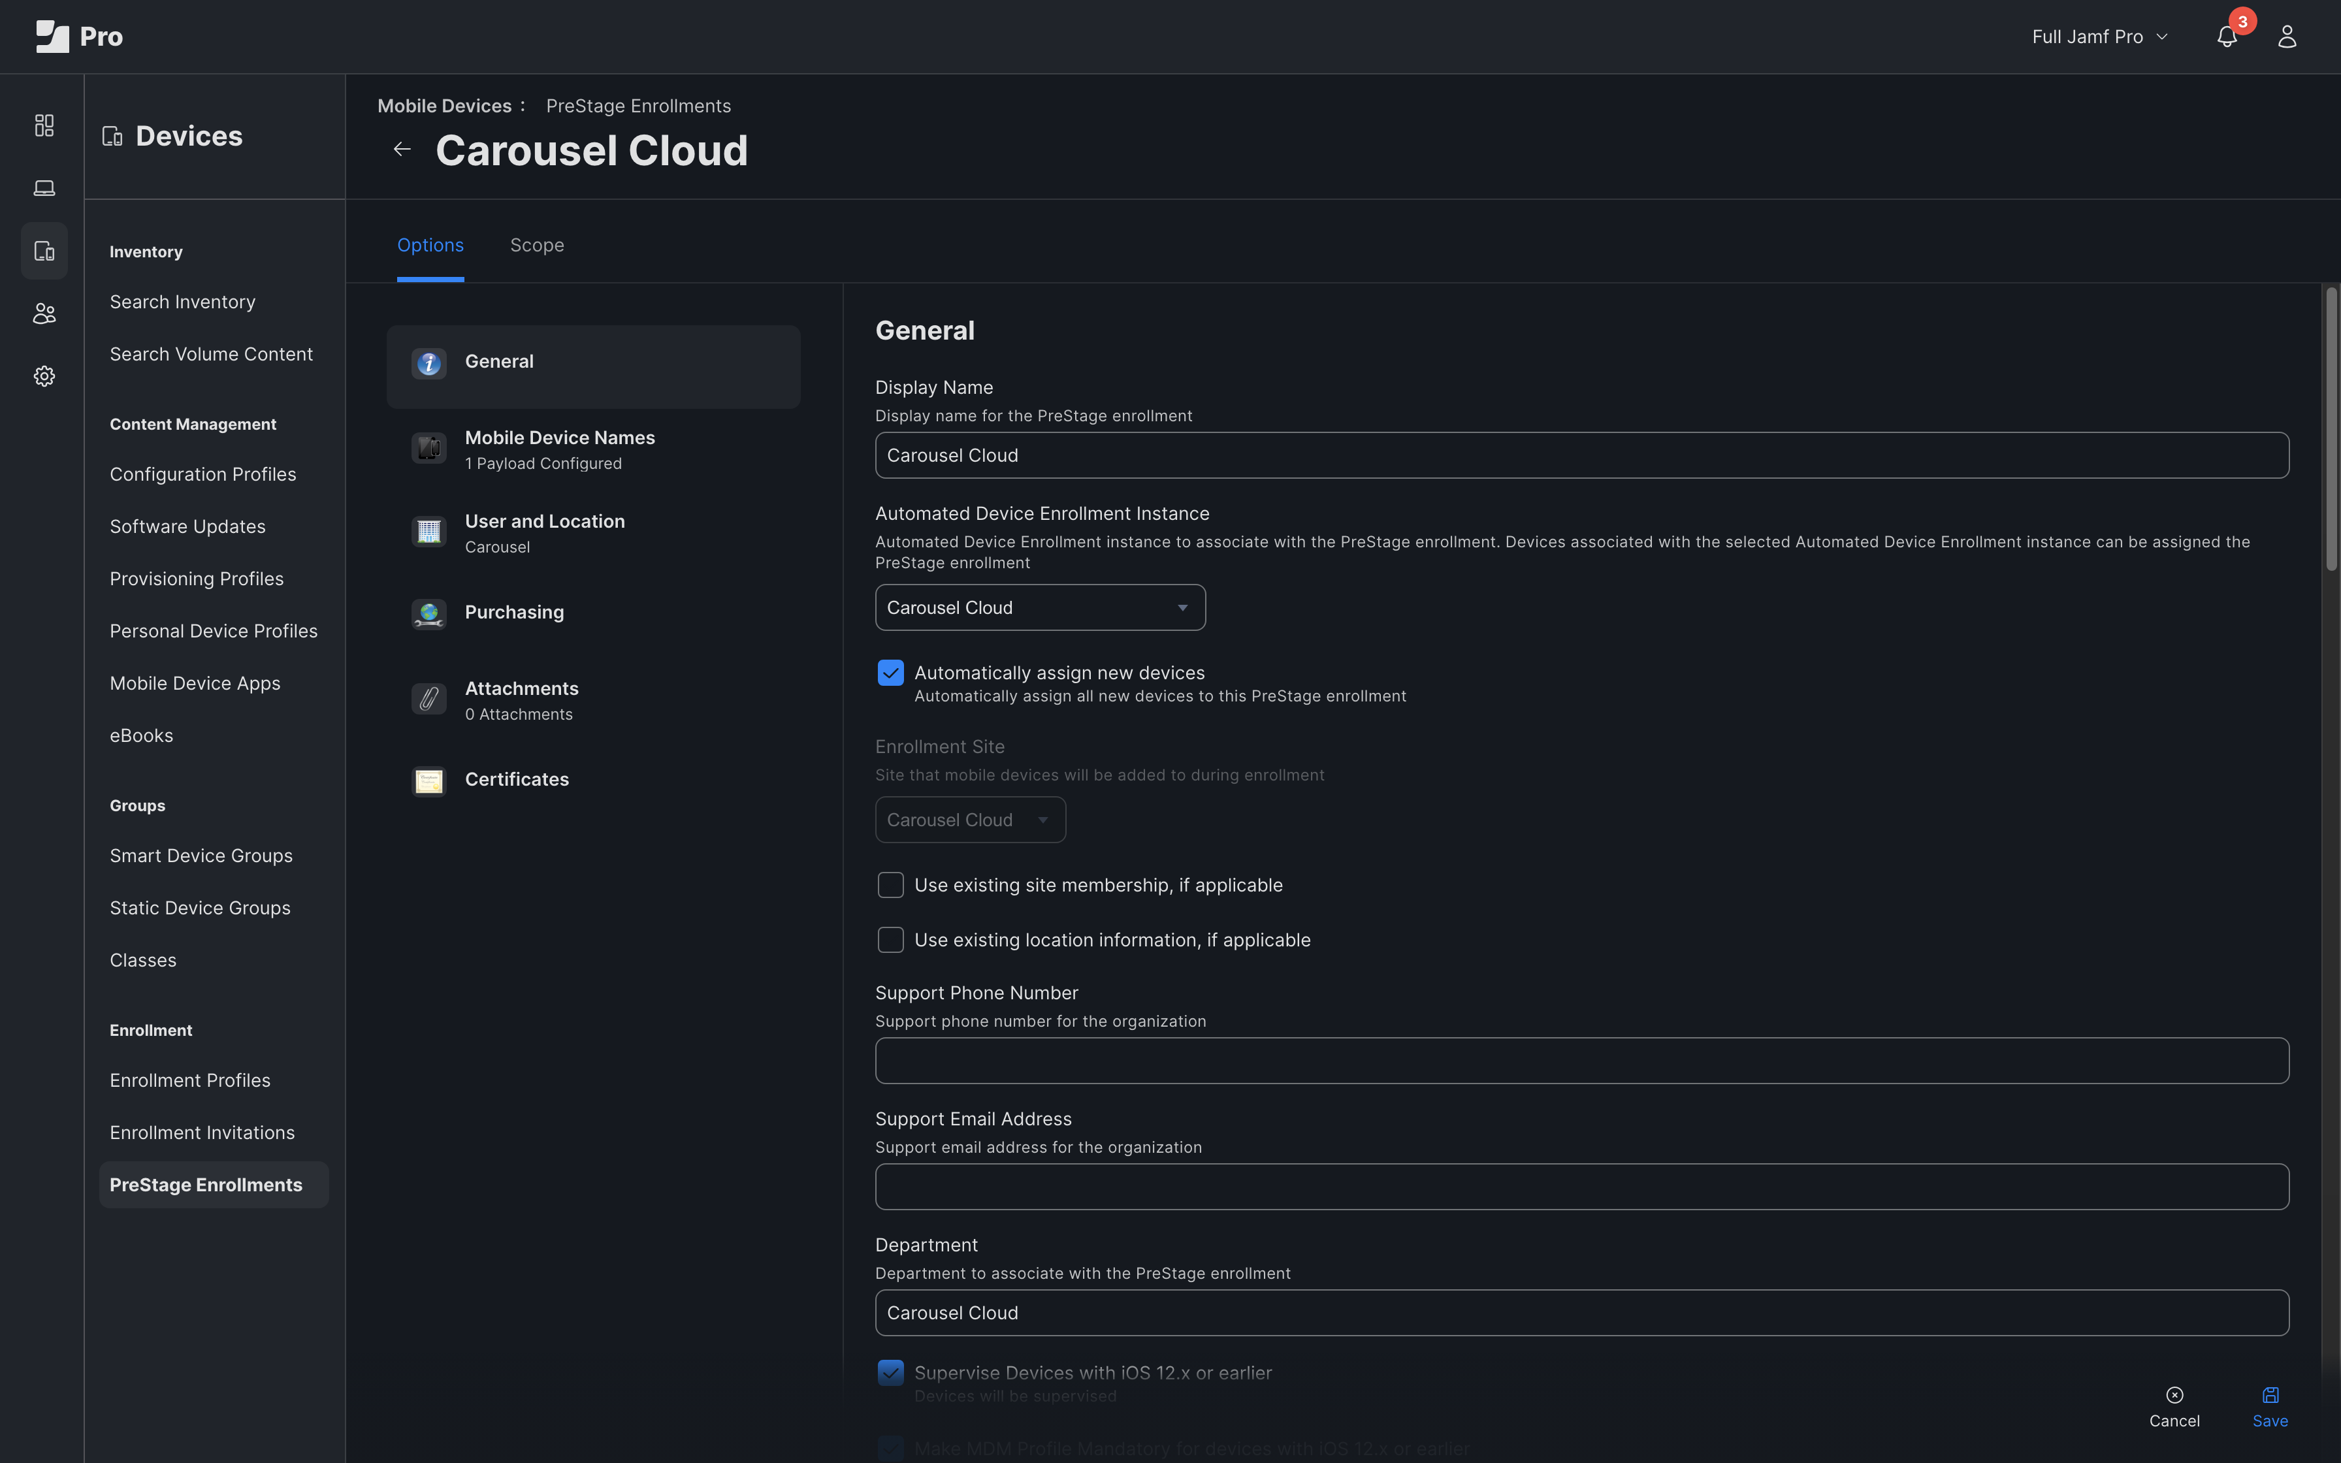The width and height of the screenshot is (2341, 1463).
Task: Select the Devices icon in sidebar
Action: [x=44, y=251]
